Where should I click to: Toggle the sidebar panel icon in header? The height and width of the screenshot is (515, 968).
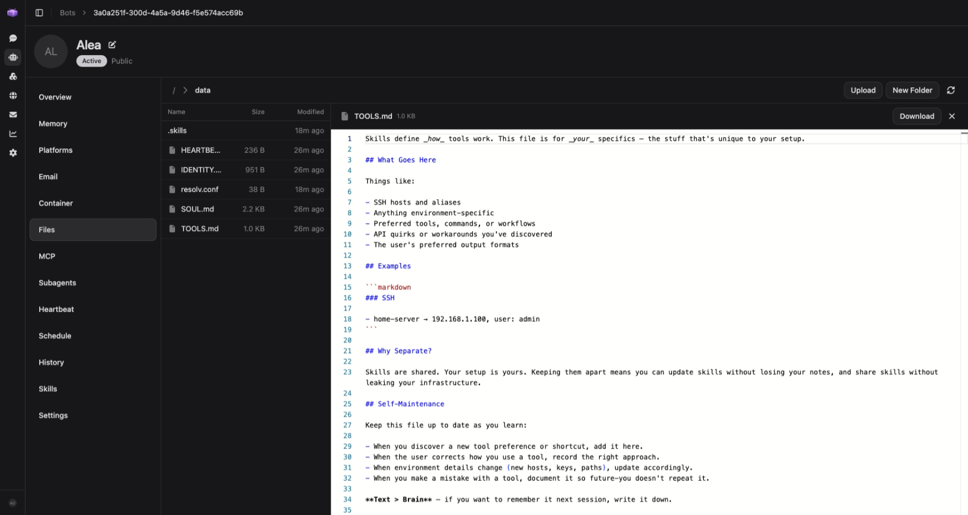coord(39,12)
